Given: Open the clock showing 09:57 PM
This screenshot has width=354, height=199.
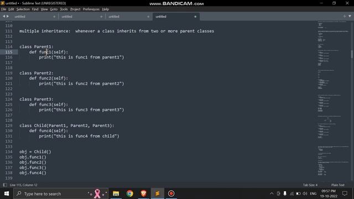Looking at the screenshot, I should pyautogui.click(x=329, y=193).
